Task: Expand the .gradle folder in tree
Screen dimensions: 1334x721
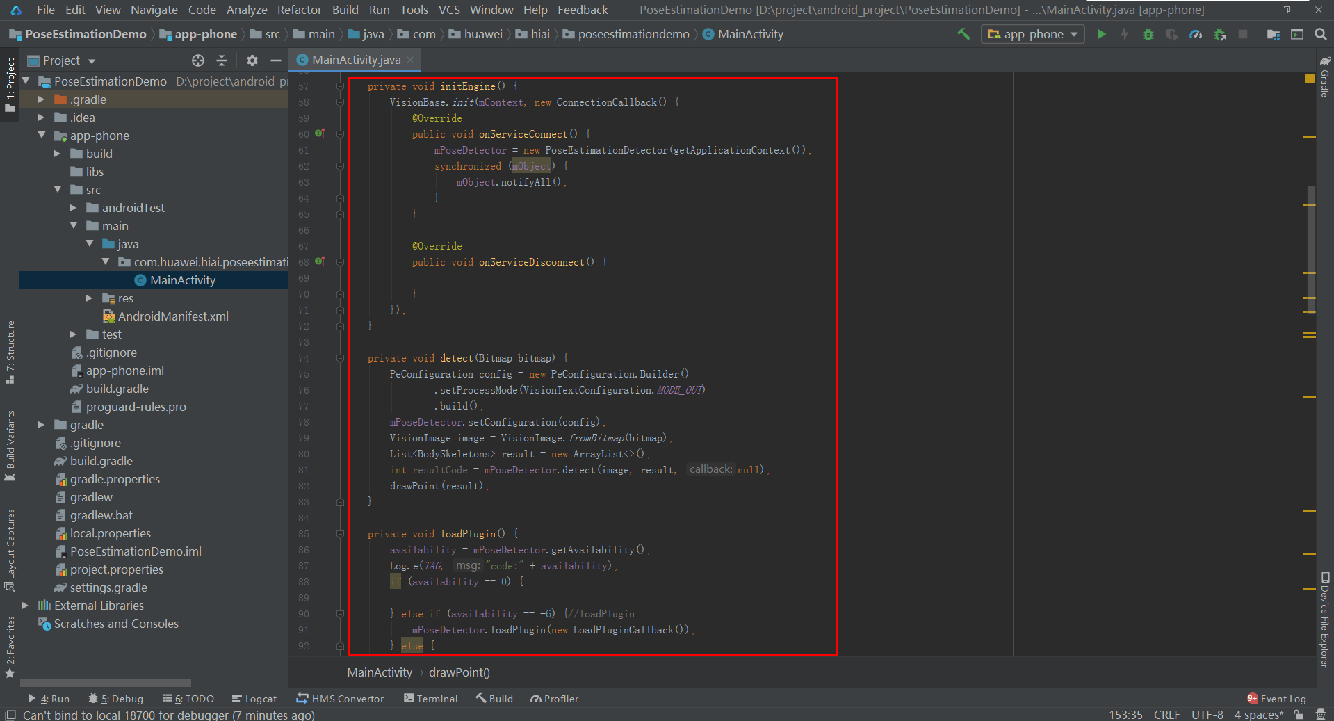Action: click(x=41, y=99)
